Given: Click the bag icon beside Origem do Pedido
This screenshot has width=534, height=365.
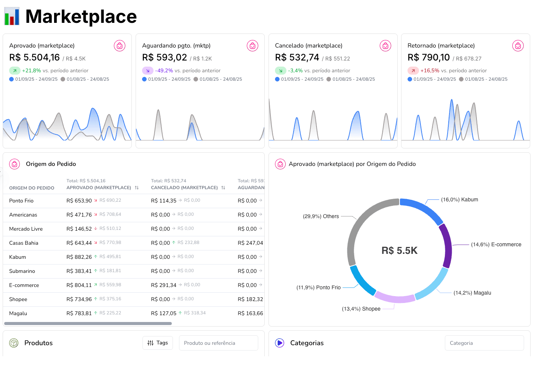Looking at the screenshot, I should [x=14, y=164].
